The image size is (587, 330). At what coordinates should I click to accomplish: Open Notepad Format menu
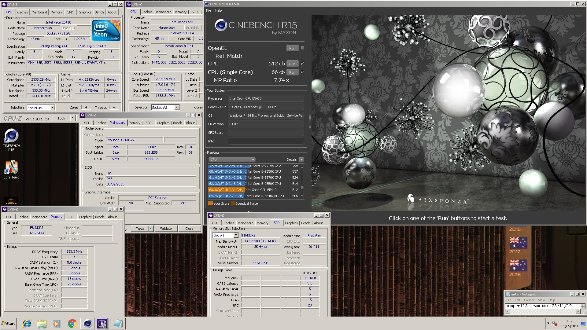click(529, 300)
